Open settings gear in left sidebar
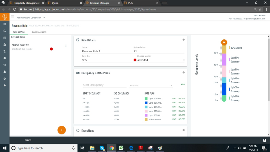270x152 pixels. 5,79
